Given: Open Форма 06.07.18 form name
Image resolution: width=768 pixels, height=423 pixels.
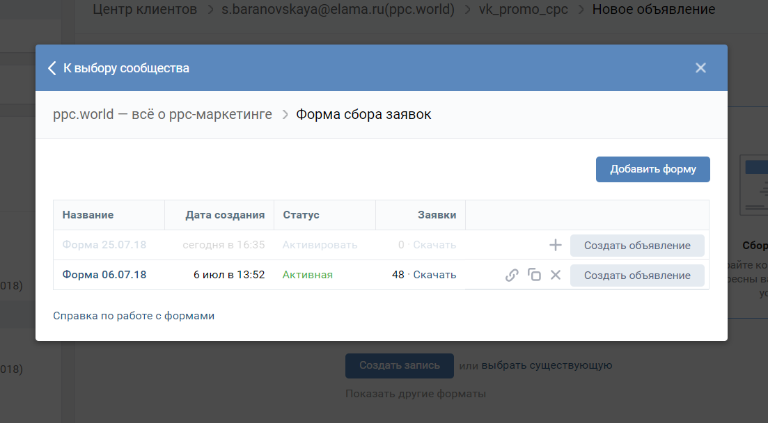Looking at the screenshot, I should tap(104, 275).
